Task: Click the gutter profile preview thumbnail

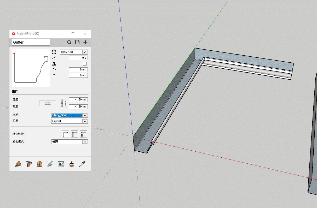Action: [31, 68]
